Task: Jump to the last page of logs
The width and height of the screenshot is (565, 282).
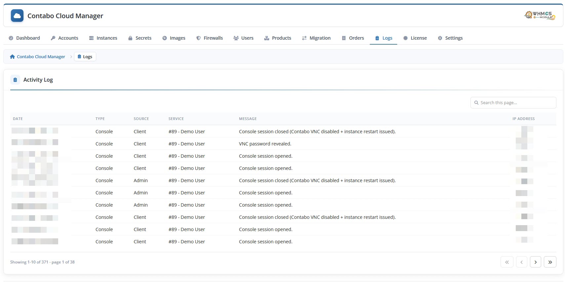Action: coord(550,262)
